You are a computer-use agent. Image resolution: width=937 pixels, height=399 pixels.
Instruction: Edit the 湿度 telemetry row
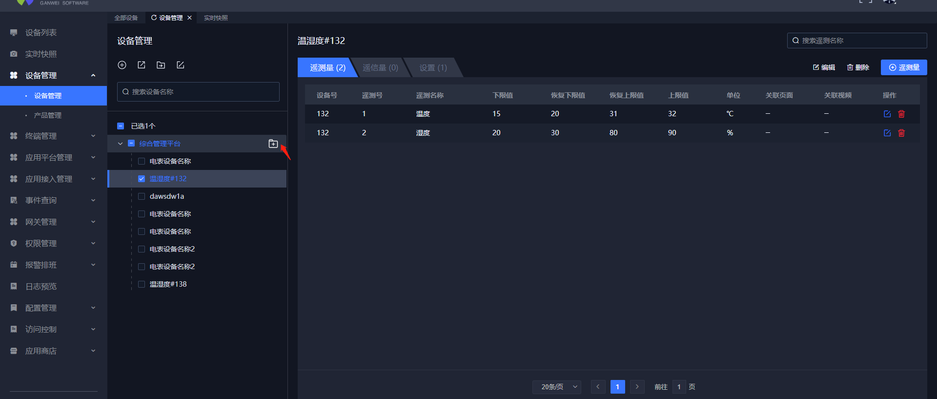887,133
